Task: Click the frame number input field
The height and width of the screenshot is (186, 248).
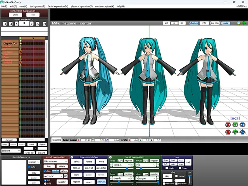Action: [x=24, y=23]
